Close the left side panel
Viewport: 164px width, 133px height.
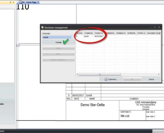pos(14,2)
